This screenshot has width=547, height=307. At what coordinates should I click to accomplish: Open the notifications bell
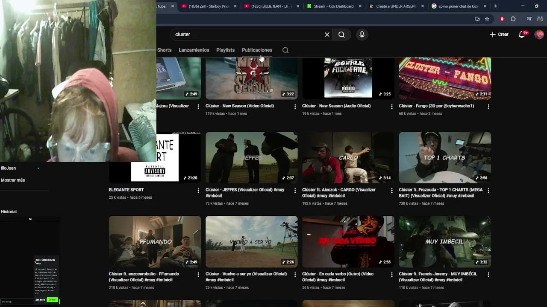pos(522,35)
